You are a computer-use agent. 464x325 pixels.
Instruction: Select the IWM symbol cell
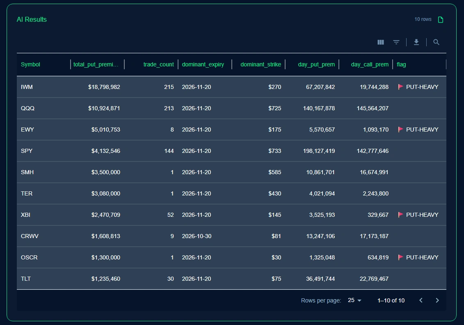(27, 87)
